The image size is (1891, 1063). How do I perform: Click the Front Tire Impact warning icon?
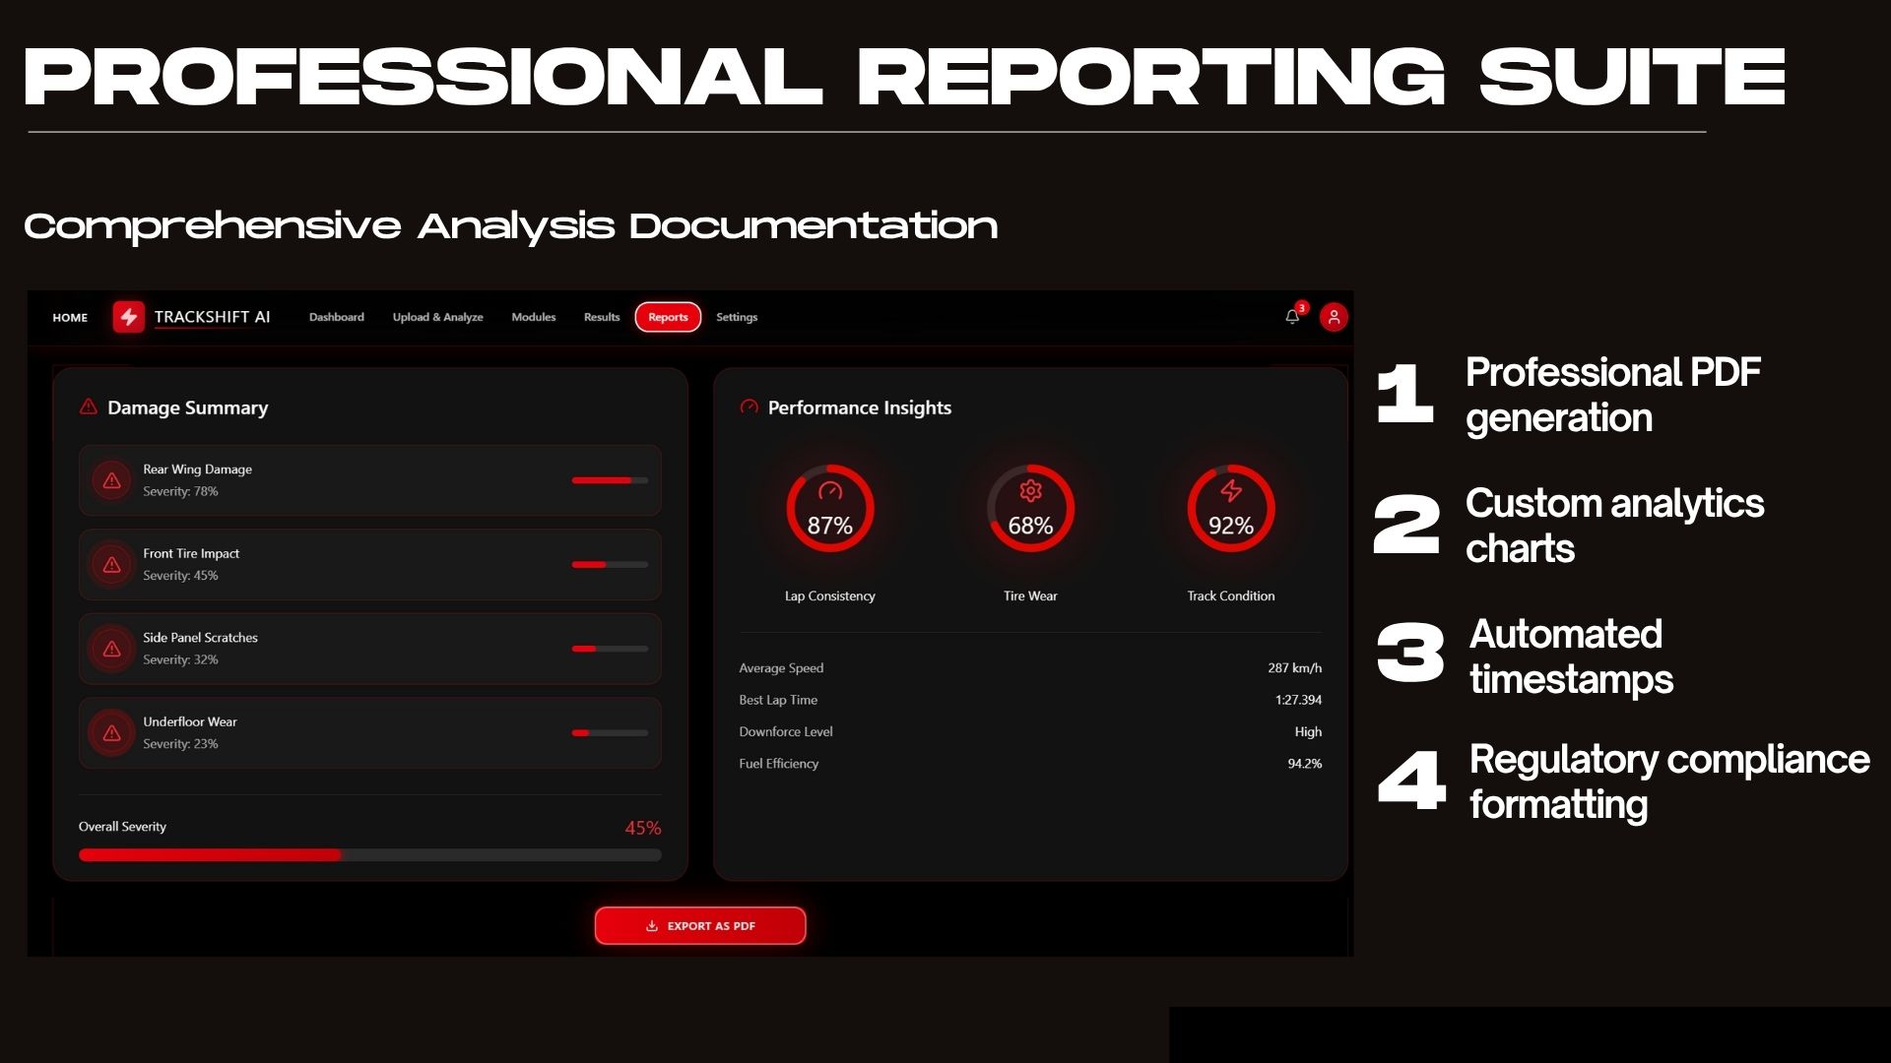[112, 565]
